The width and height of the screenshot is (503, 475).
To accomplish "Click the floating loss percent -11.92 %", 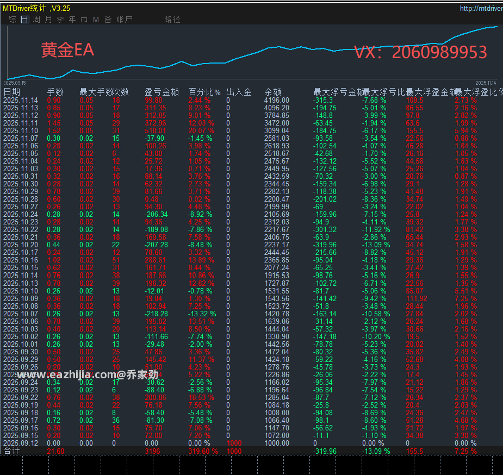I will coord(376,230).
